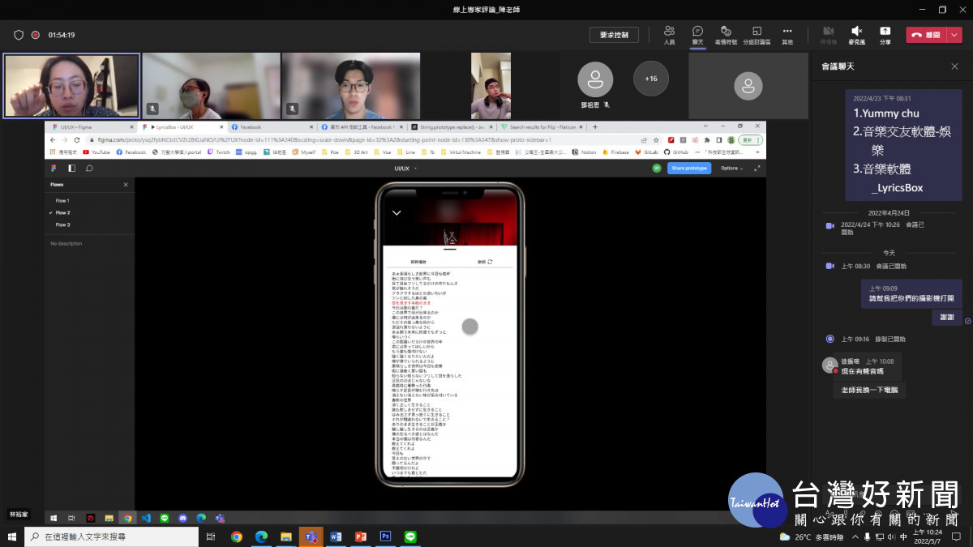
Task: Click the Request control (要求控制) button
Action: click(x=614, y=35)
